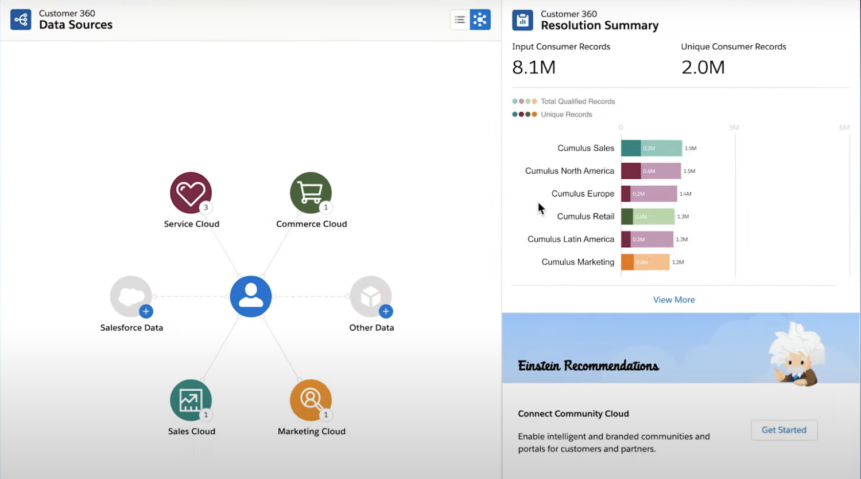
Task: Click Cumulus North America qualified records bar
Action: [x=661, y=171]
